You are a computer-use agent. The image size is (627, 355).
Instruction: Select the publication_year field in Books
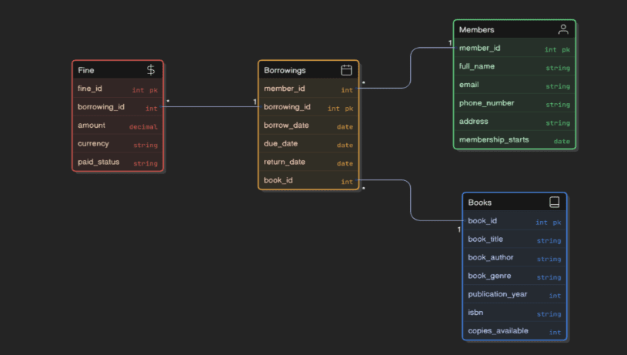(x=514, y=294)
